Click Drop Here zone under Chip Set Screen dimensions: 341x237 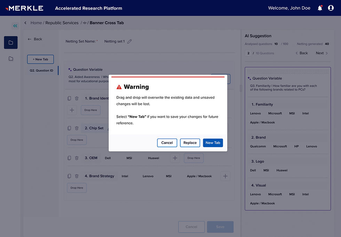point(77,140)
